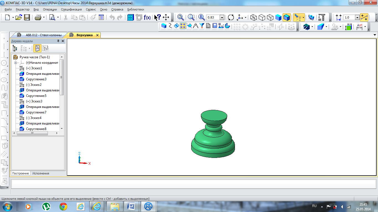Click the What's This help cursor icon
The height and width of the screenshot is (212, 378).
(x=157, y=17)
